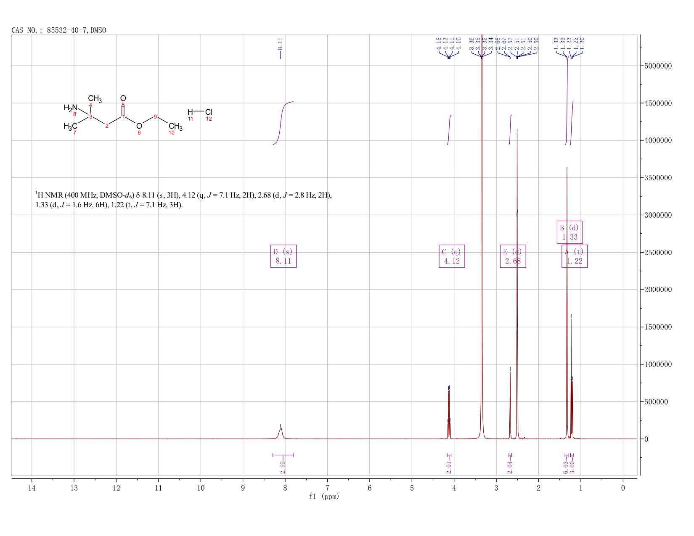Click the 8.11 peak label at top
The image size is (694, 536).
281,43
